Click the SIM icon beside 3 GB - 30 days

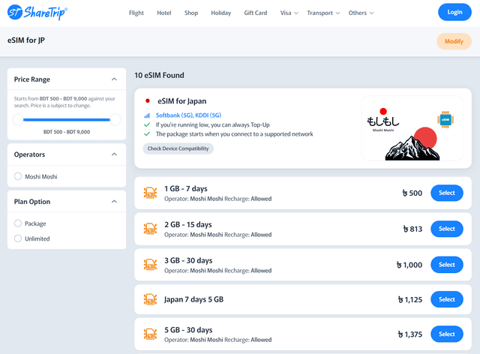[x=150, y=265]
